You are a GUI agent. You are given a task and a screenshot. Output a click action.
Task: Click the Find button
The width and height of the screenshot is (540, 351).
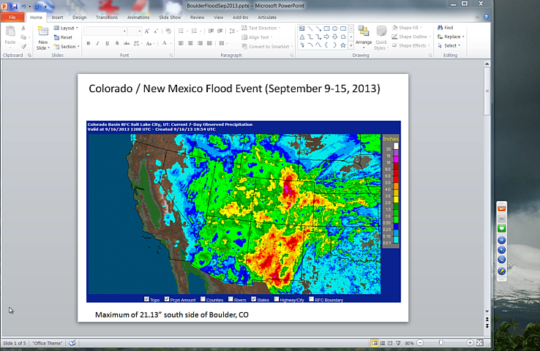(446, 28)
